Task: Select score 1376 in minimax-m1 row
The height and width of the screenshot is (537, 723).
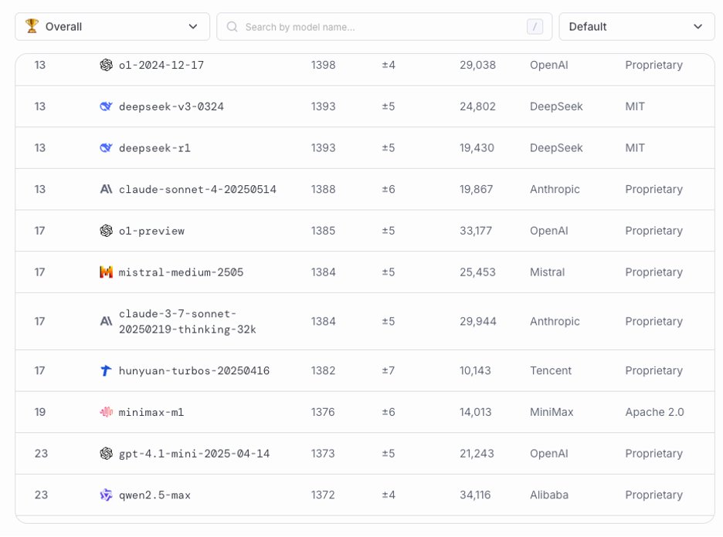Action: [323, 412]
